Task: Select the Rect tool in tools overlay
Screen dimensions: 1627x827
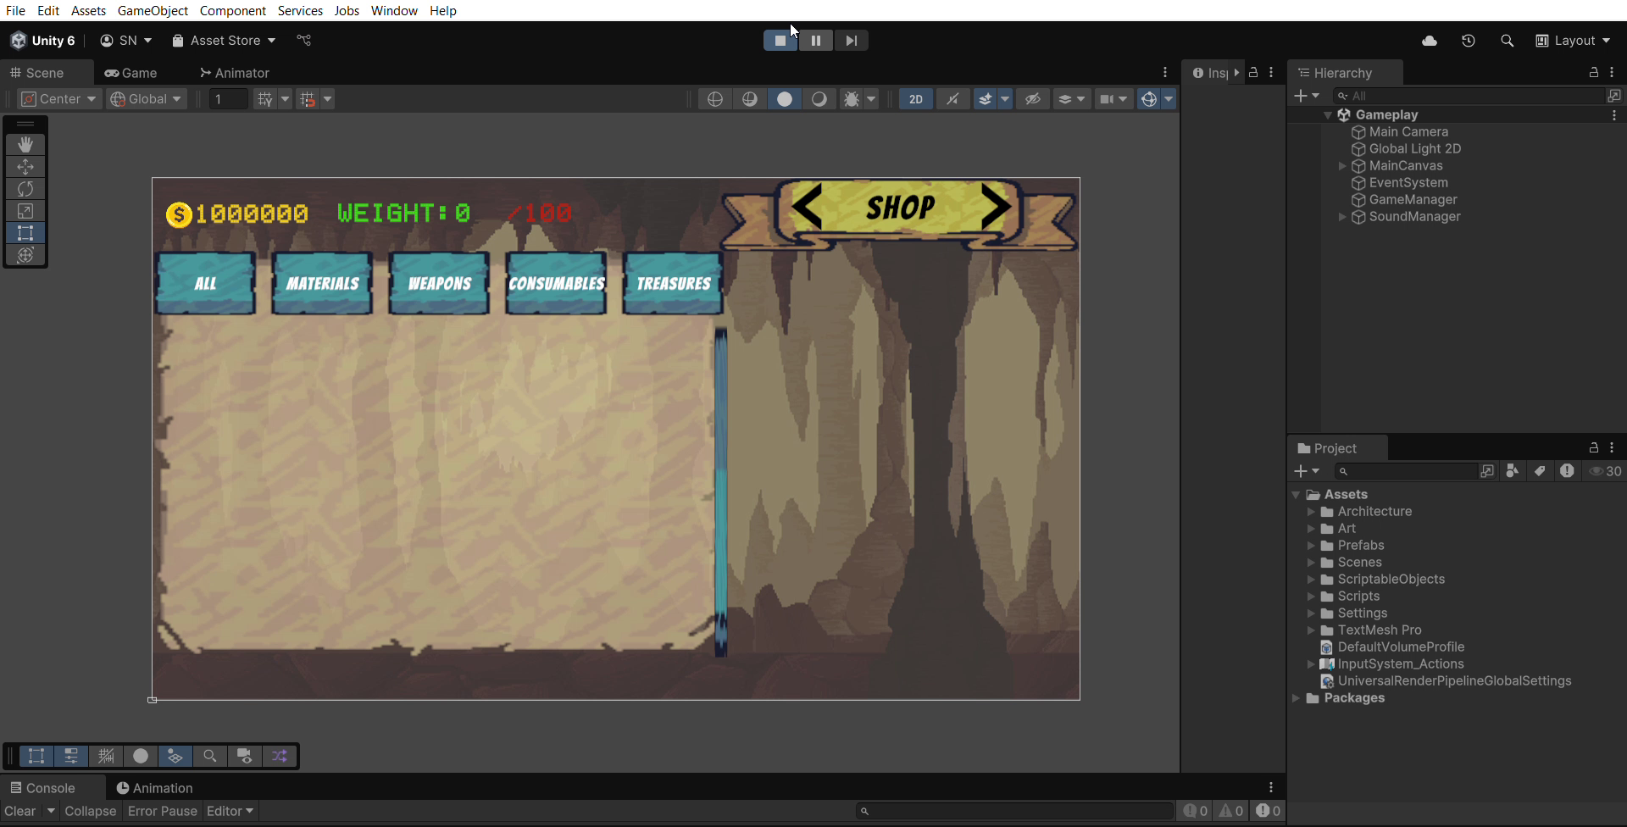Action: pyautogui.click(x=25, y=233)
